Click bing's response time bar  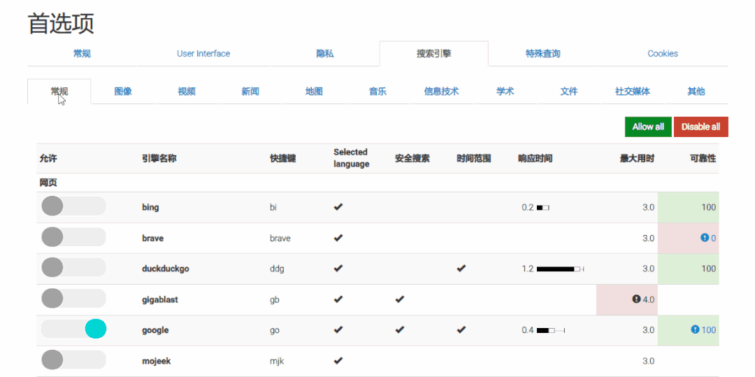[x=543, y=208]
